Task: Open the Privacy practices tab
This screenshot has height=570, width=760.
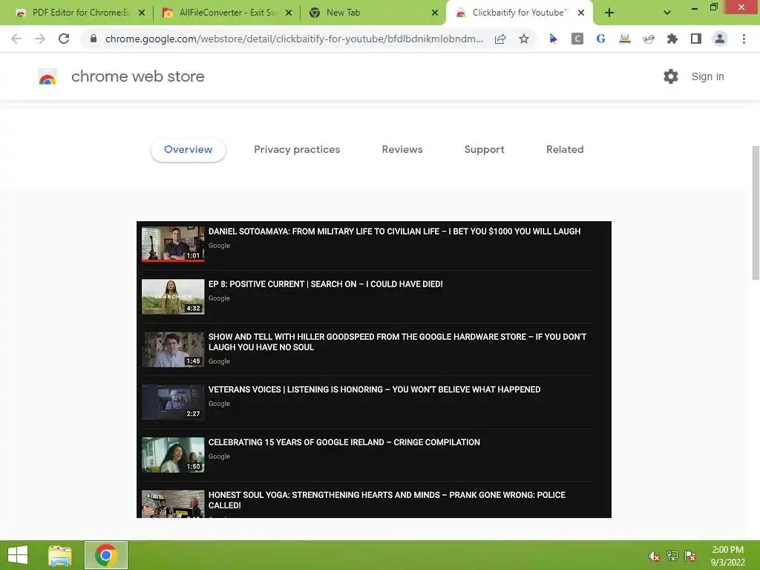Action: [297, 149]
